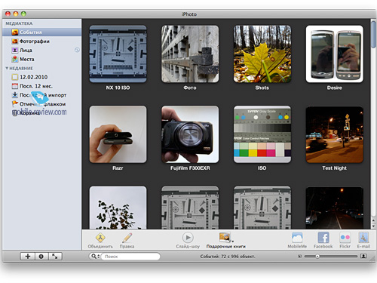Click the vertical scrollbar thumb
This screenshot has height=283, width=377.
373,34
